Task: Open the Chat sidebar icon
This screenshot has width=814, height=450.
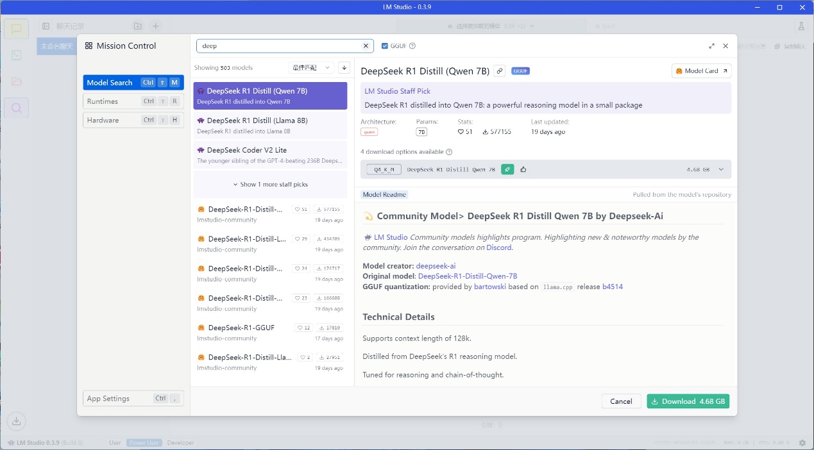Action: pyautogui.click(x=17, y=29)
